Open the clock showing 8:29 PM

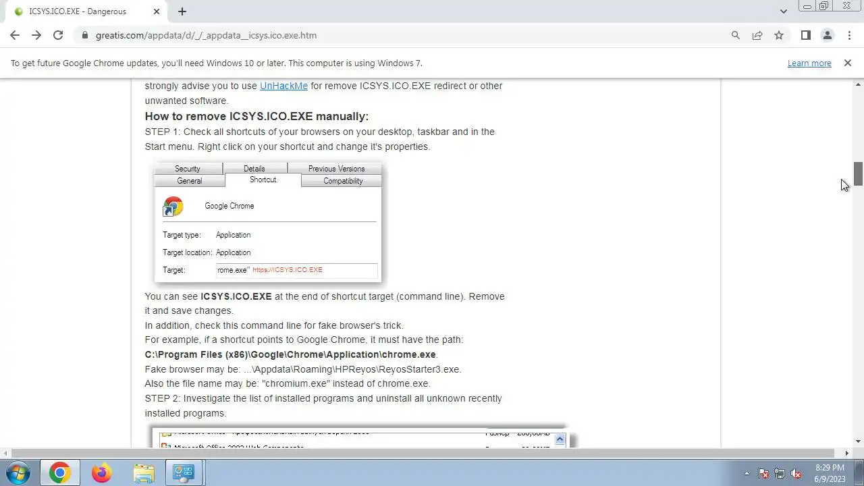click(x=830, y=473)
